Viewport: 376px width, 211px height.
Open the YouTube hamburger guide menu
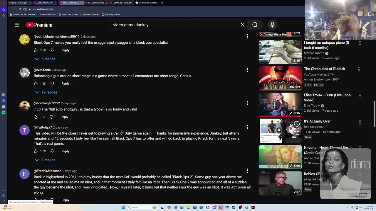click(17, 25)
